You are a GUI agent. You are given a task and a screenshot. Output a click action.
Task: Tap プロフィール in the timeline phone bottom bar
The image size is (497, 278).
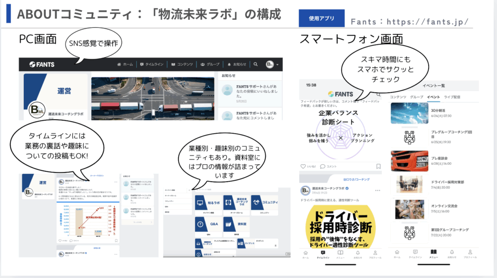tap(375, 255)
